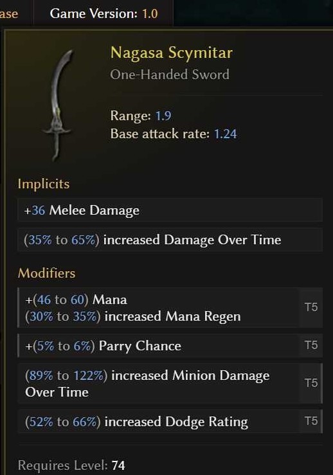Select the +36 Melee Damage implicit row

pos(170,210)
